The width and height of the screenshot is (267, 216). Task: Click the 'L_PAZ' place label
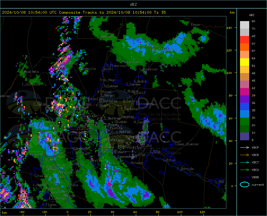[220, 182]
